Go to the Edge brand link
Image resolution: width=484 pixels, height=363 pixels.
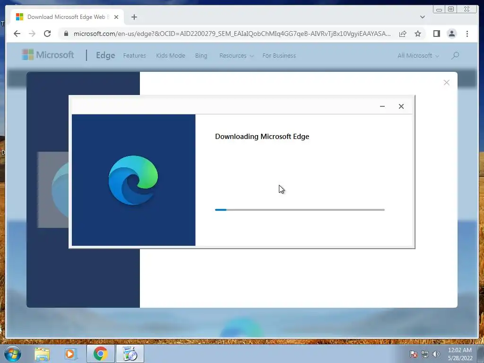[x=105, y=55]
